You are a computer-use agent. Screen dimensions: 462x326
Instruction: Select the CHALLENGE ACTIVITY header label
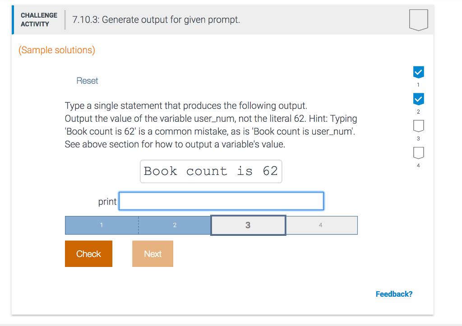click(x=39, y=19)
